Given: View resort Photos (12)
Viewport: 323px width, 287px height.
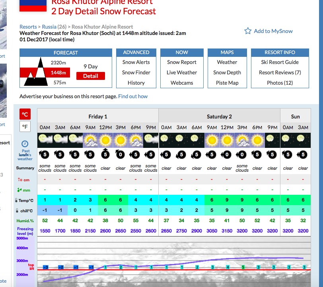Looking at the screenshot, I should (280, 83).
